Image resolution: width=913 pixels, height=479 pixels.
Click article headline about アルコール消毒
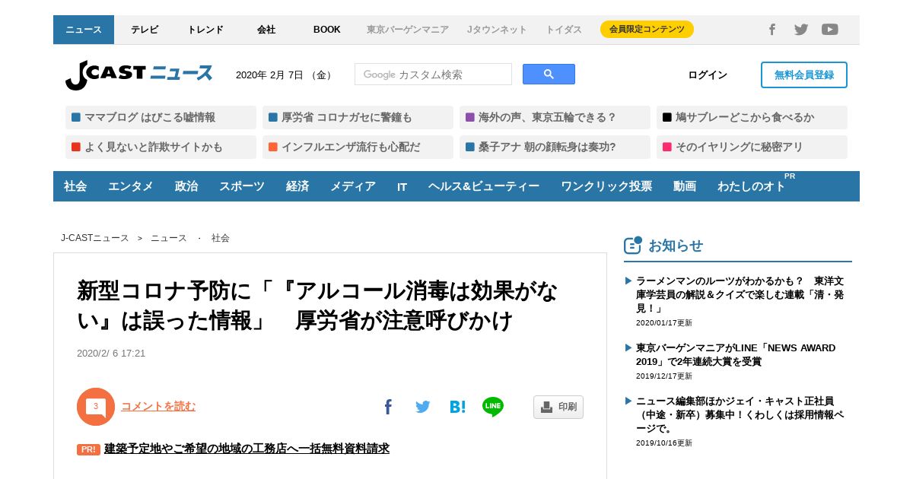coord(318,306)
